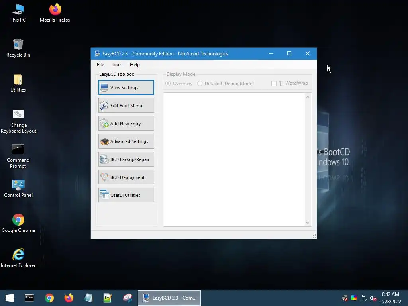This screenshot has height=306, width=408.
Task: Open the Tools menu
Action: point(117,65)
